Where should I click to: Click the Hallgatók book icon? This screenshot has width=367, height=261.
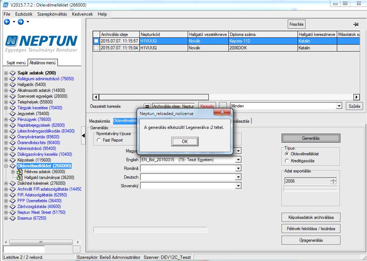click(x=12, y=85)
